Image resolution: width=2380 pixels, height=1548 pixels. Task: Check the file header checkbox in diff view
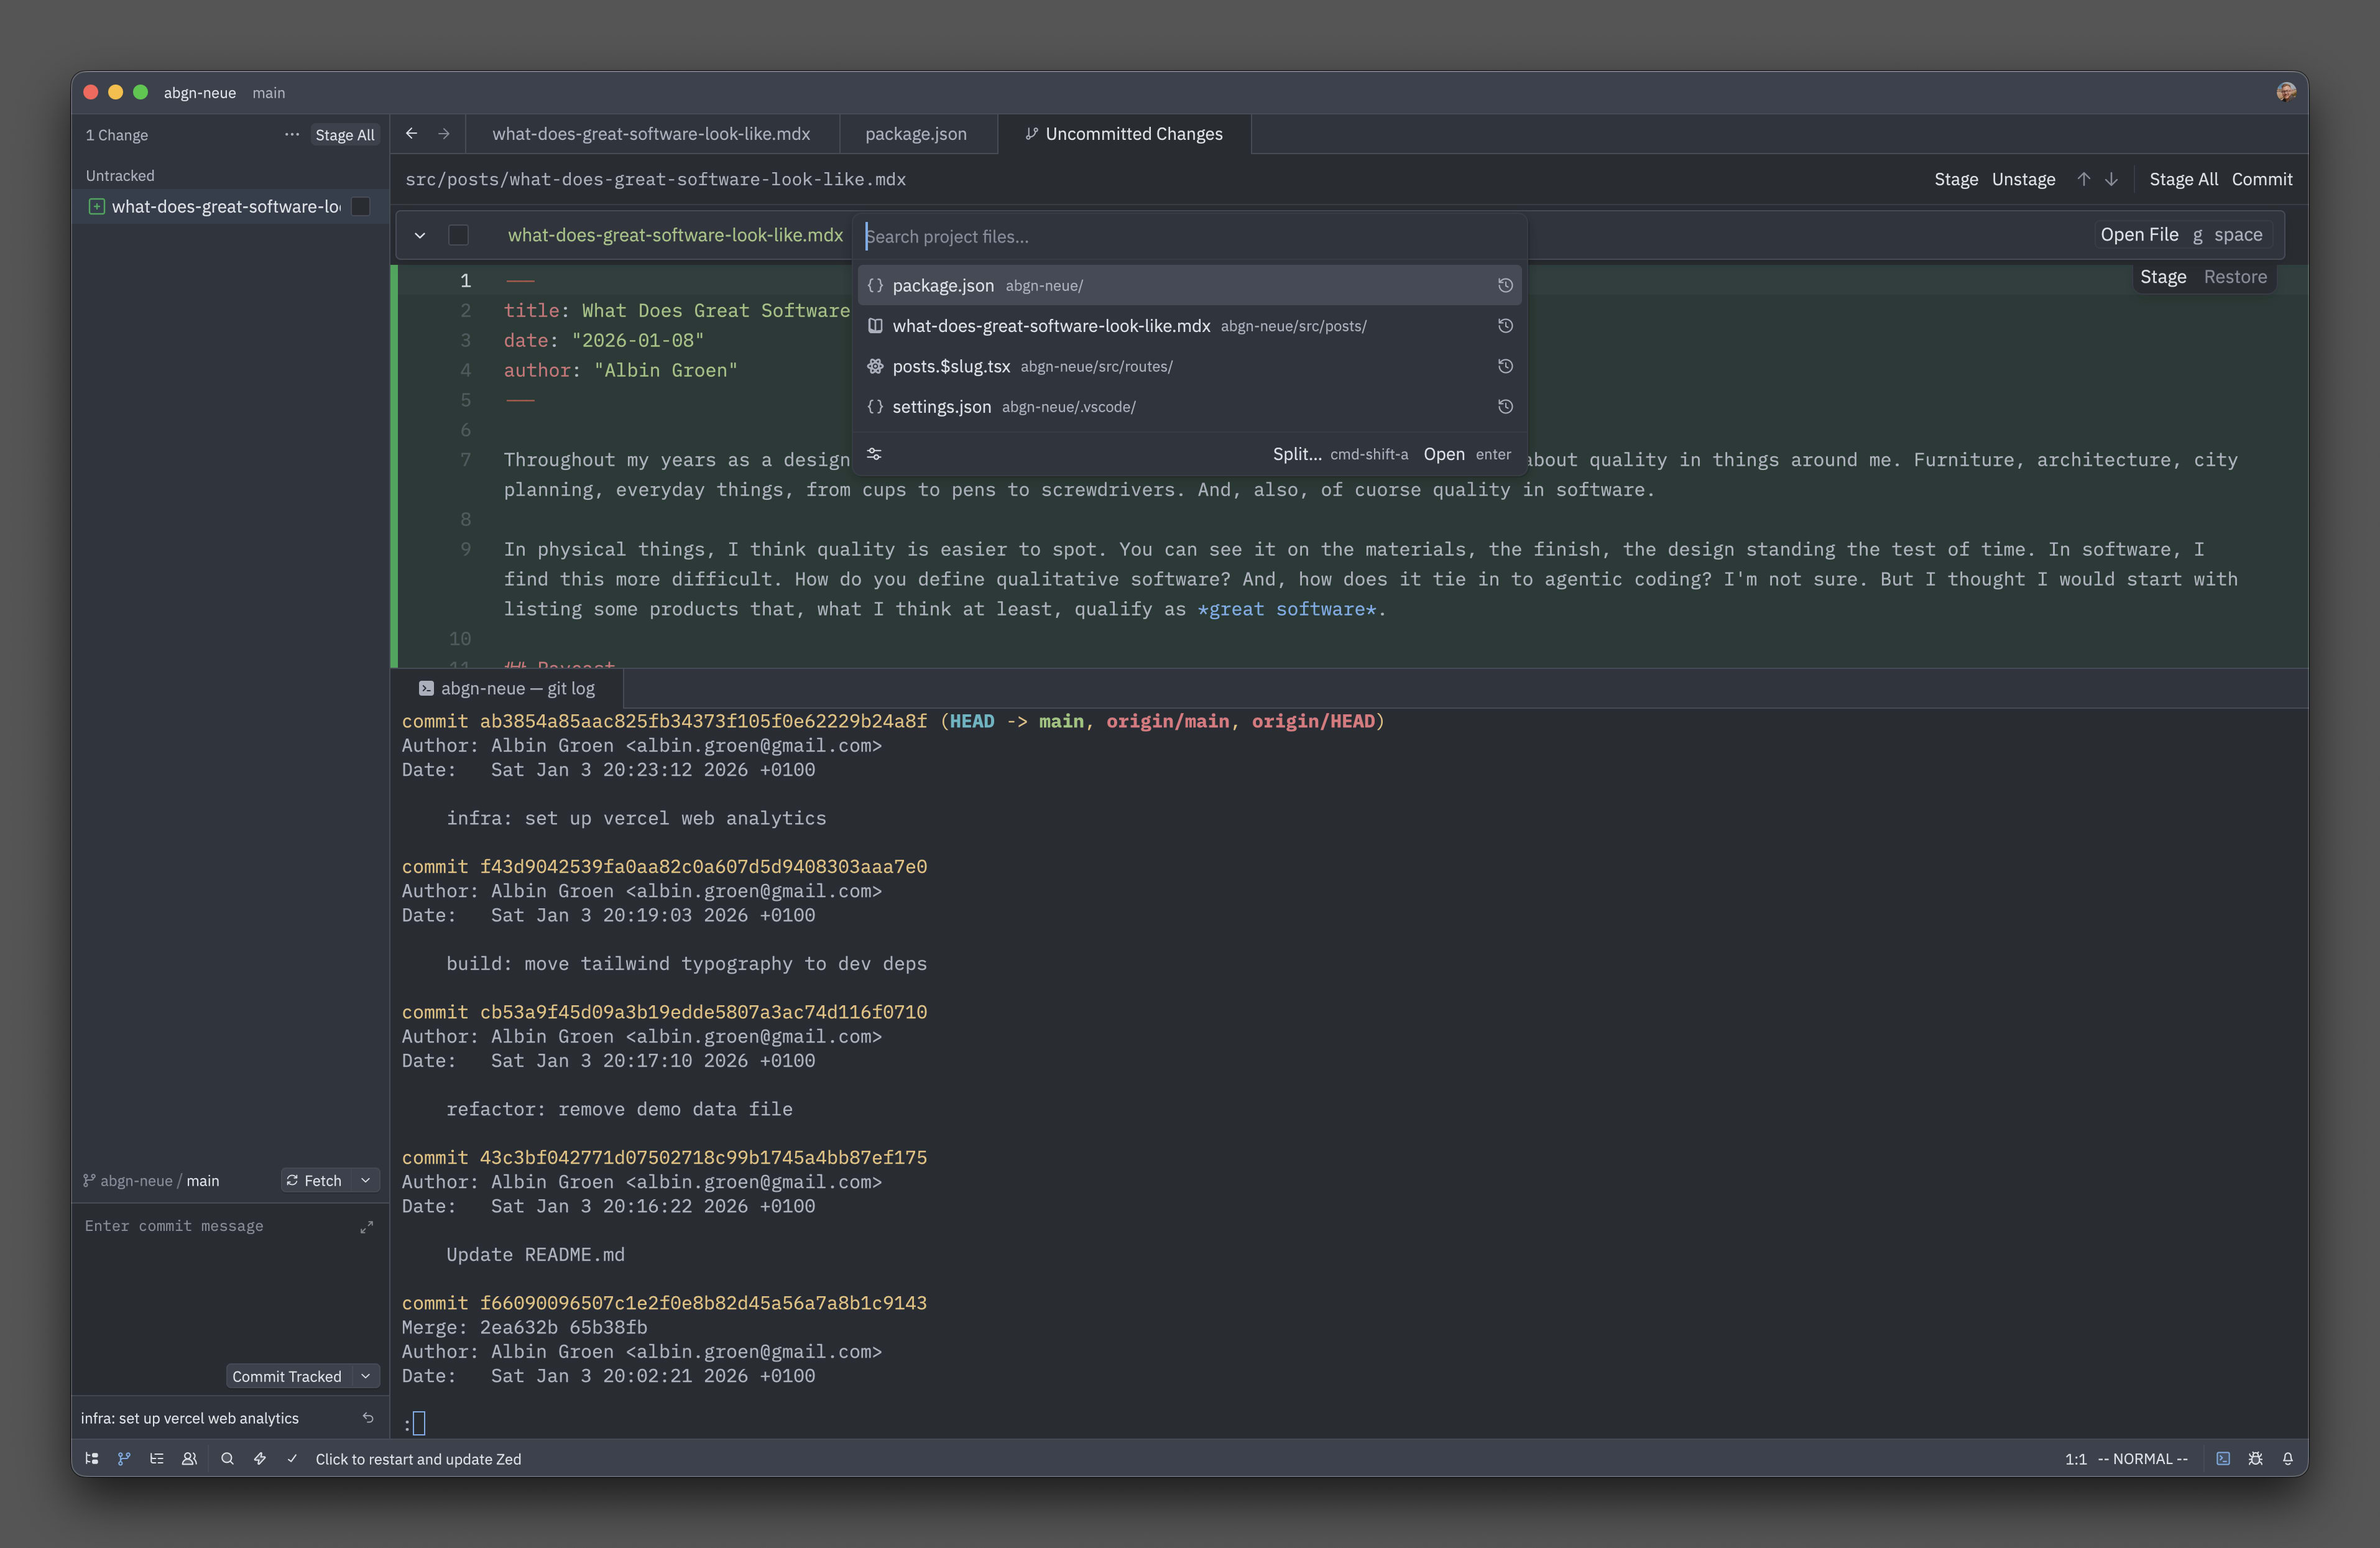click(x=458, y=235)
